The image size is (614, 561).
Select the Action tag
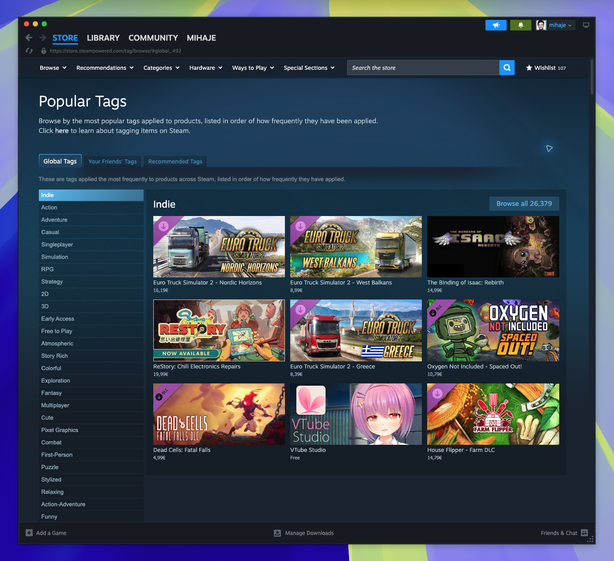91,208
